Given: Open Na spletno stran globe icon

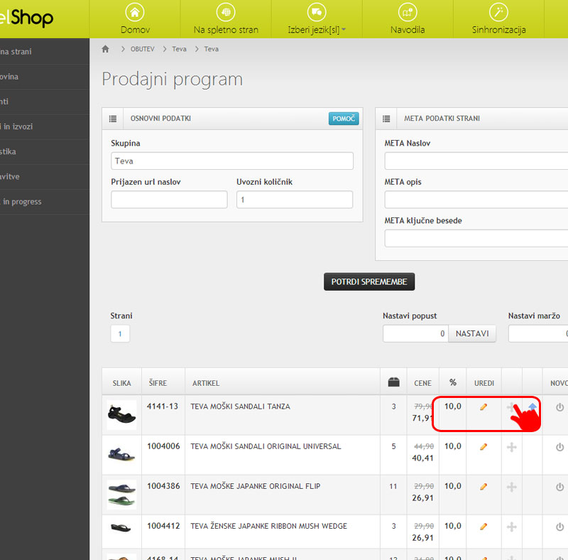Looking at the screenshot, I should click(226, 12).
